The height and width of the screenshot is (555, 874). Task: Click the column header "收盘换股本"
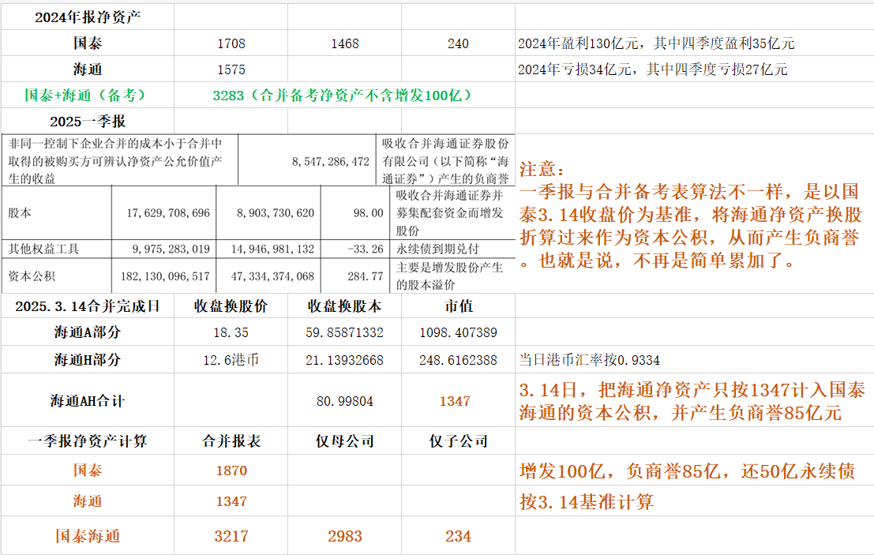tap(344, 306)
